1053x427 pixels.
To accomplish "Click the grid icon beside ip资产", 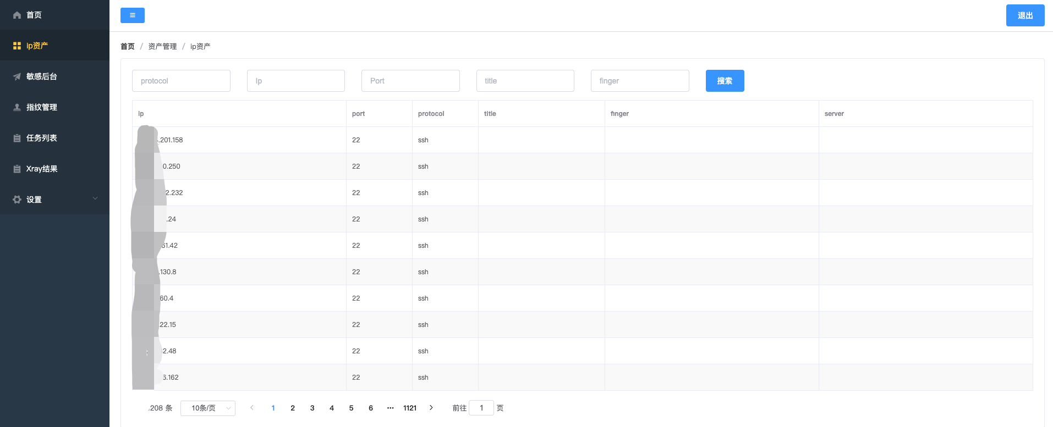I will (17, 46).
